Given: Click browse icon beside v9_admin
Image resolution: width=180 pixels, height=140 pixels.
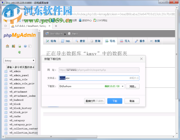Looking at the screenshot, I should point(6,71).
